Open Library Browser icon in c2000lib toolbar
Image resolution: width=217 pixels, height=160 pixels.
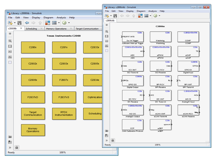[48, 23]
